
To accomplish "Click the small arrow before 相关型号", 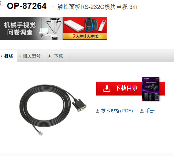I will 20,56.
